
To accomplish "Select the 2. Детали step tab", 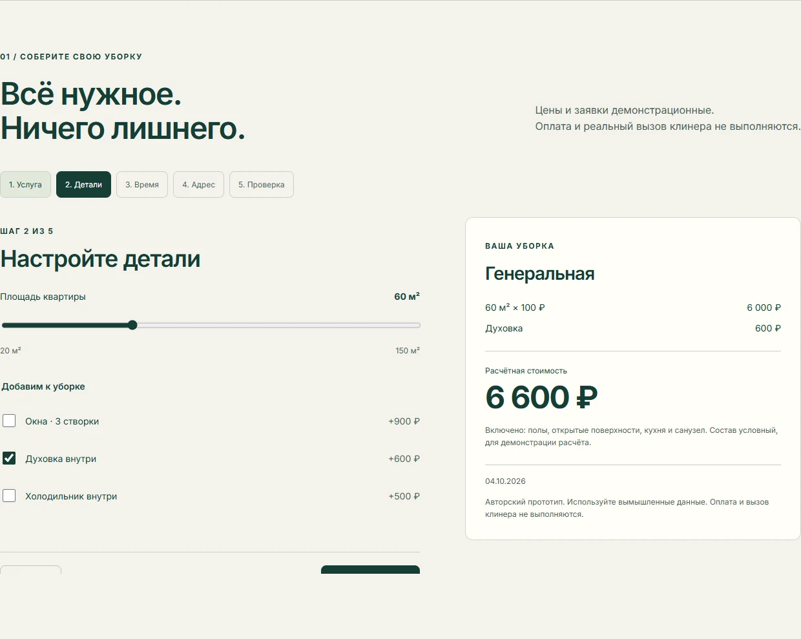I will coord(83,185).
